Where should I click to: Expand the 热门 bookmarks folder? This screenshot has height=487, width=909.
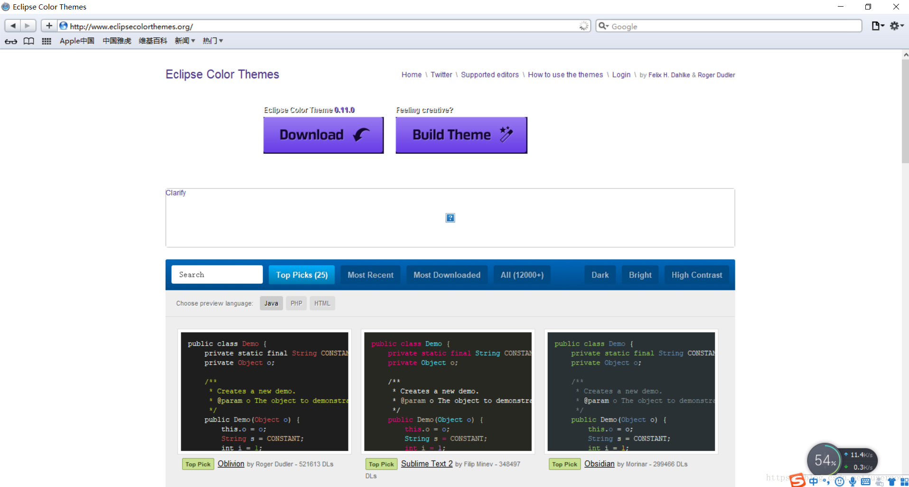click(x=213, y=41)
